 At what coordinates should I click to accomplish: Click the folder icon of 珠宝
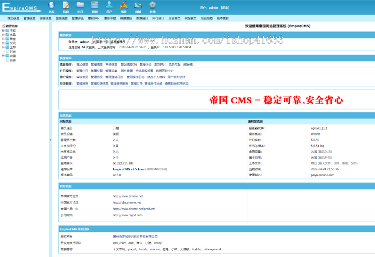coord(7,39)
